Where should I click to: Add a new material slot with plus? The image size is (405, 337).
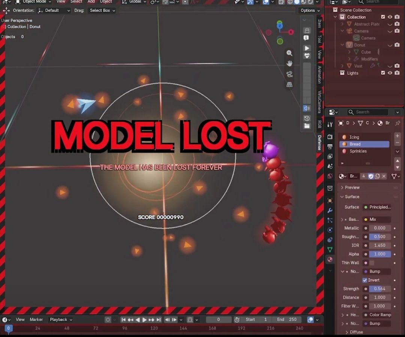[397, 136]
